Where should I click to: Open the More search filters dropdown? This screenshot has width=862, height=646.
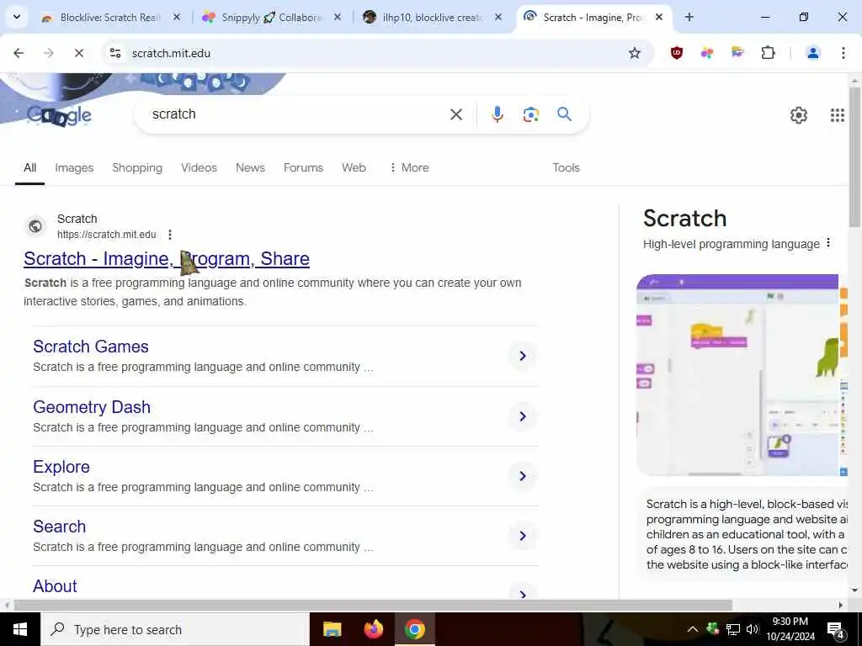(408, 167)
